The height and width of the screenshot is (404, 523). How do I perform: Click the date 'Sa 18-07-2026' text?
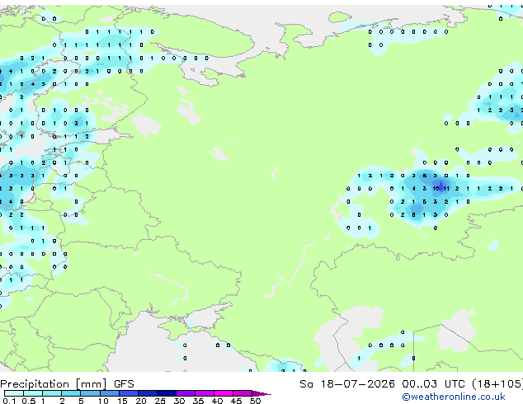[347, 384]
